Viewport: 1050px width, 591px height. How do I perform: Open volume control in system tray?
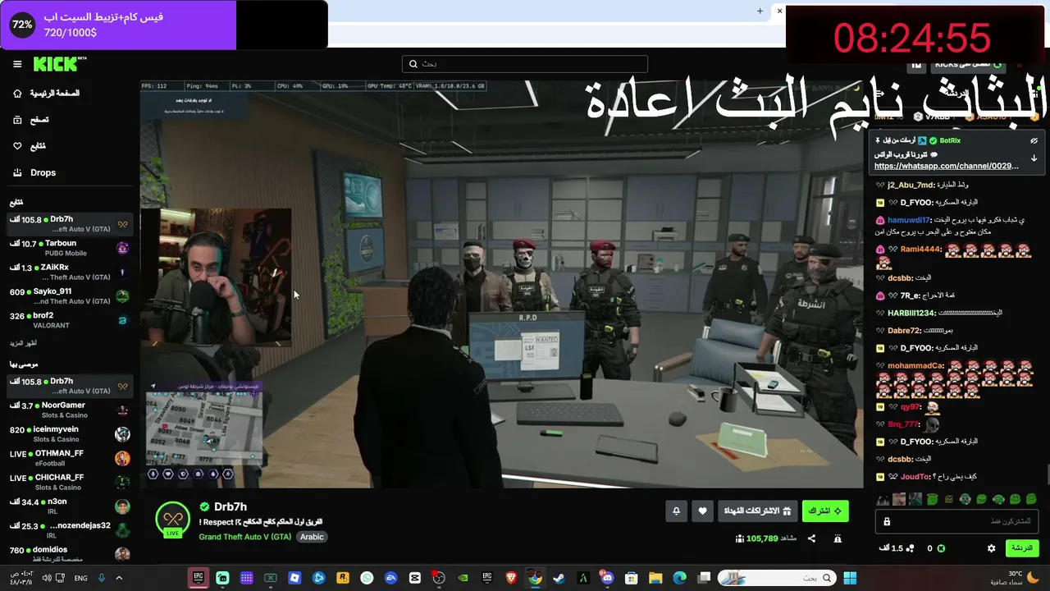tap(47, 578)
